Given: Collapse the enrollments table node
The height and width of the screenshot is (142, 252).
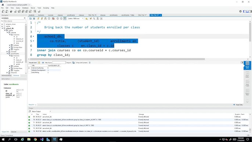Looking at the screenshot, I should click(x=7, y=54).
